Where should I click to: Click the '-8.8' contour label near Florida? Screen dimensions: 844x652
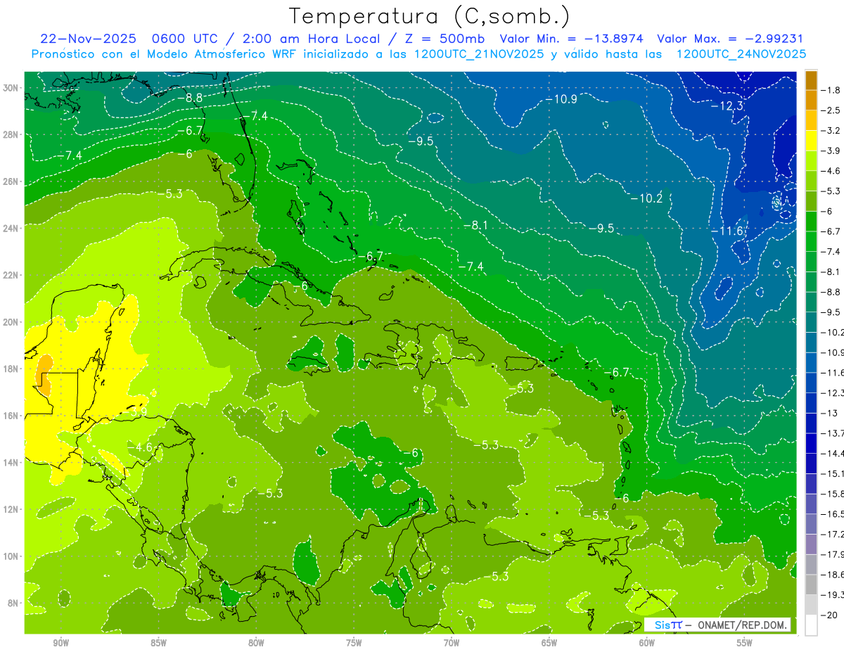pos(189,98)
